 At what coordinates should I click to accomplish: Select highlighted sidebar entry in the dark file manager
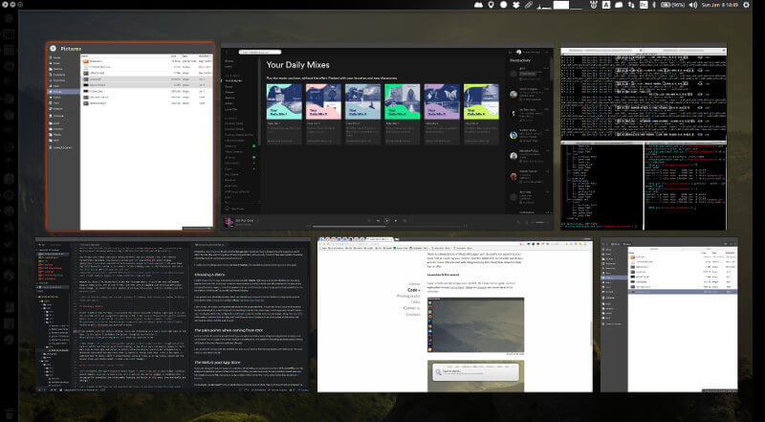[614, 278]
